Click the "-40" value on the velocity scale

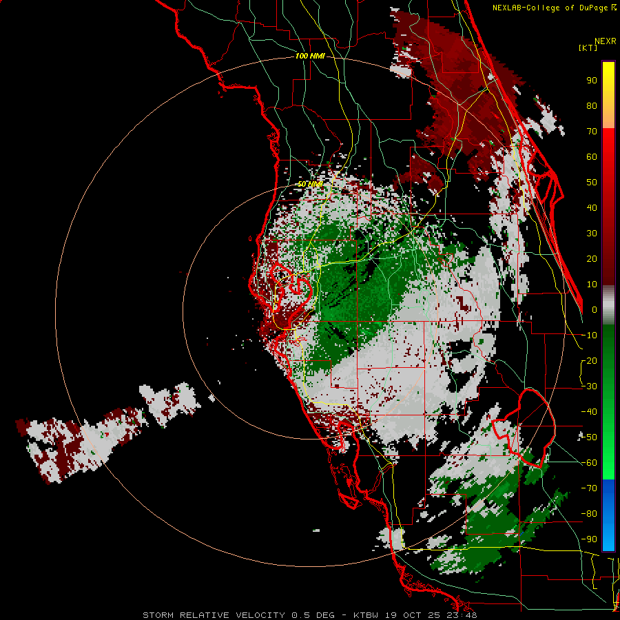tap(589, 412)
